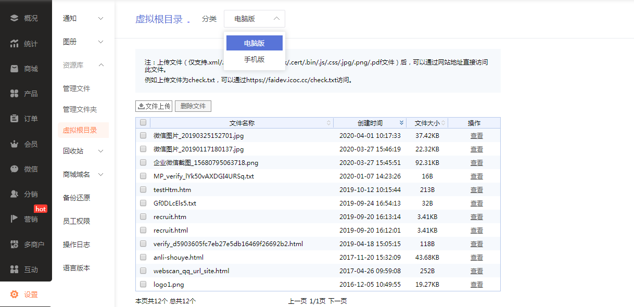Sort by 创建时间 sort arrows
The image size is (634, 307).
(401, 123)
